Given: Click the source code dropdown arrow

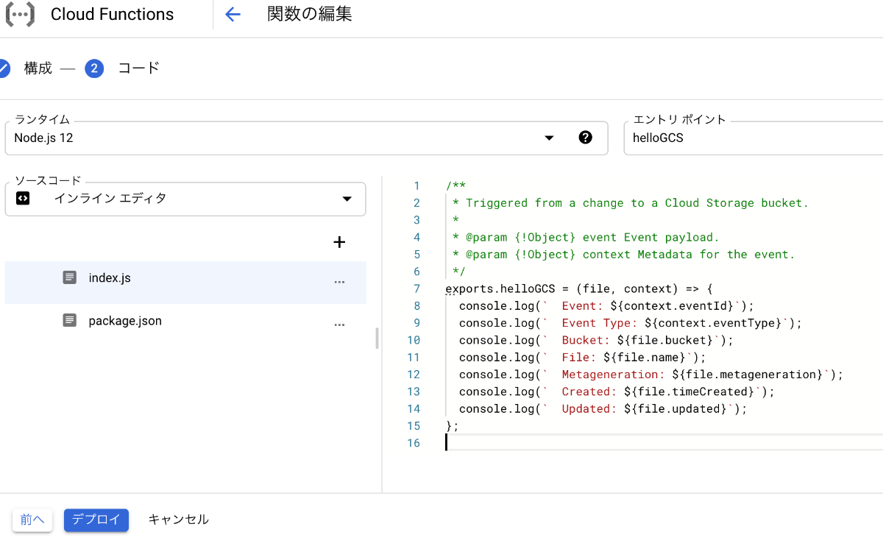Looking at the screenshot, I should (347, 199).
